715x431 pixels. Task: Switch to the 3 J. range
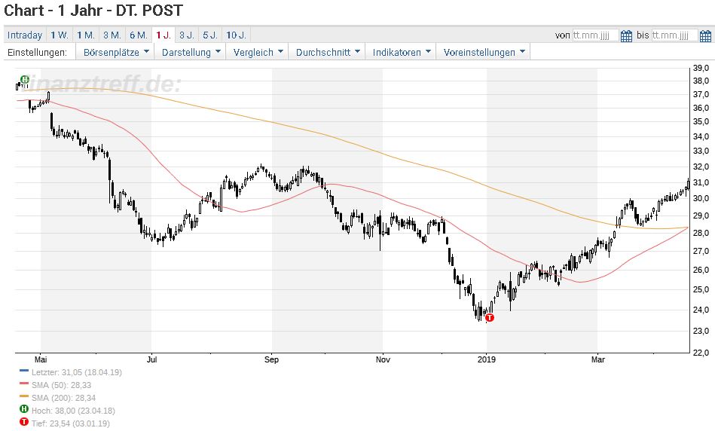coord(187,35)
